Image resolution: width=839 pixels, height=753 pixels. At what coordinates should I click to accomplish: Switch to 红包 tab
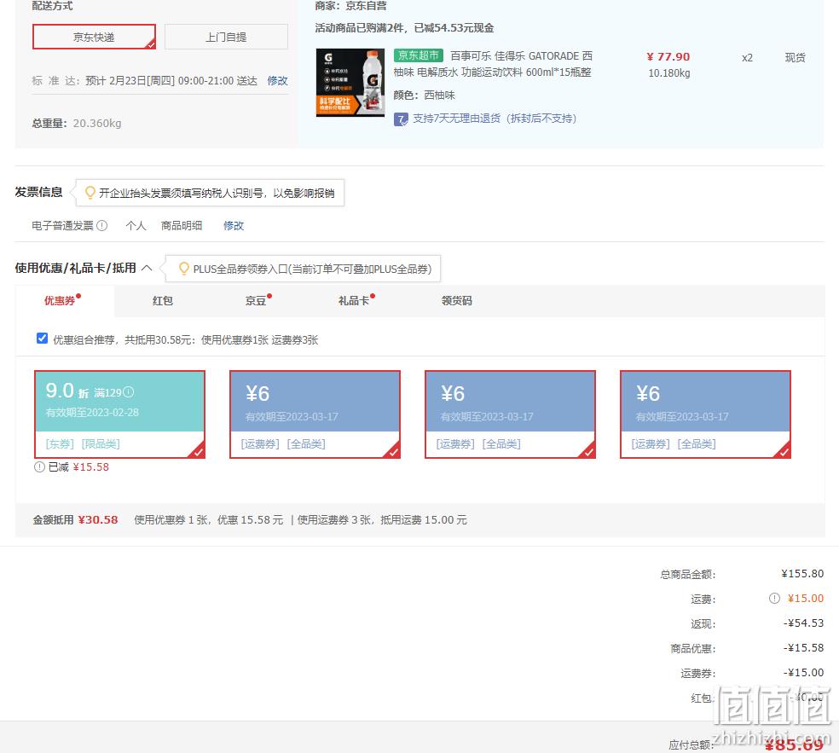click(163, 301)
